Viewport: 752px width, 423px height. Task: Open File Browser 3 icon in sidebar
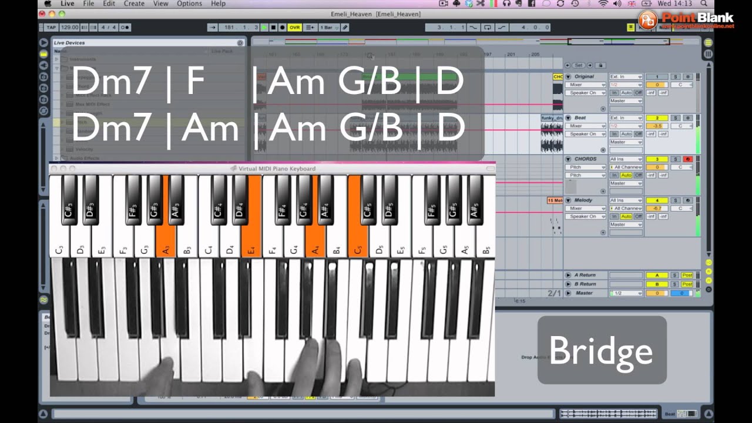click(x=43, y=99)
